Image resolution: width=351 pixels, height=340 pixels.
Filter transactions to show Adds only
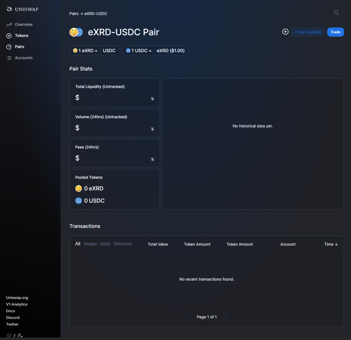coord(105,244)
